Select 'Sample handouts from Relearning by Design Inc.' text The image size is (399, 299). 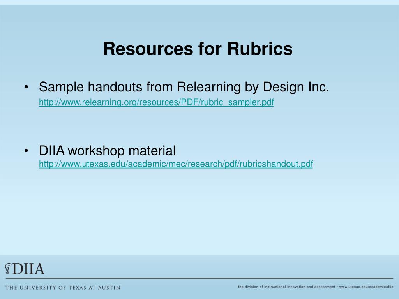pyautogui.click(x=184, y=87)
